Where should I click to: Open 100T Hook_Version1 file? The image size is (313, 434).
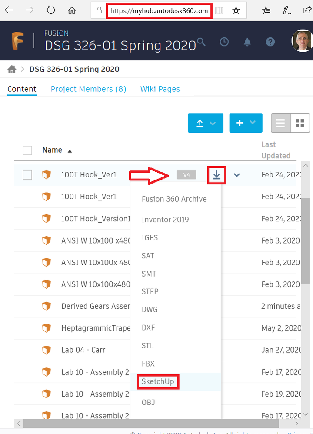click(x=96, y=219)
